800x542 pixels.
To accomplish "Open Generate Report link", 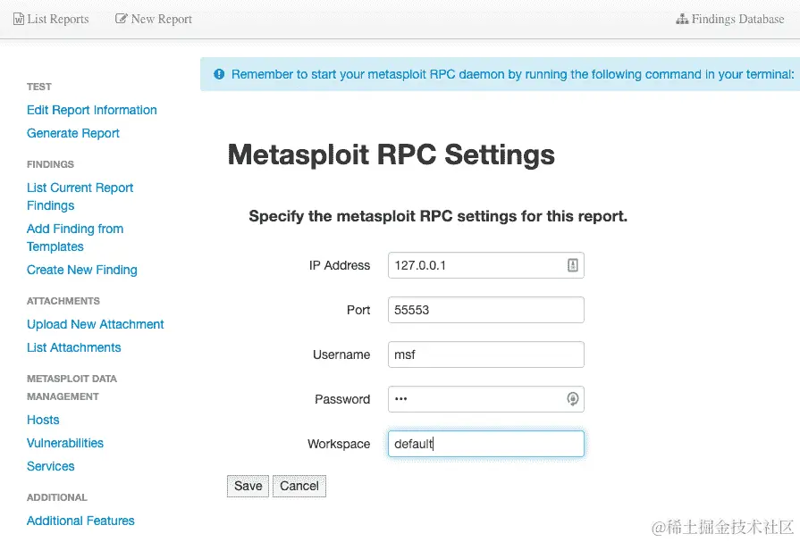I will tap(73, 133).
